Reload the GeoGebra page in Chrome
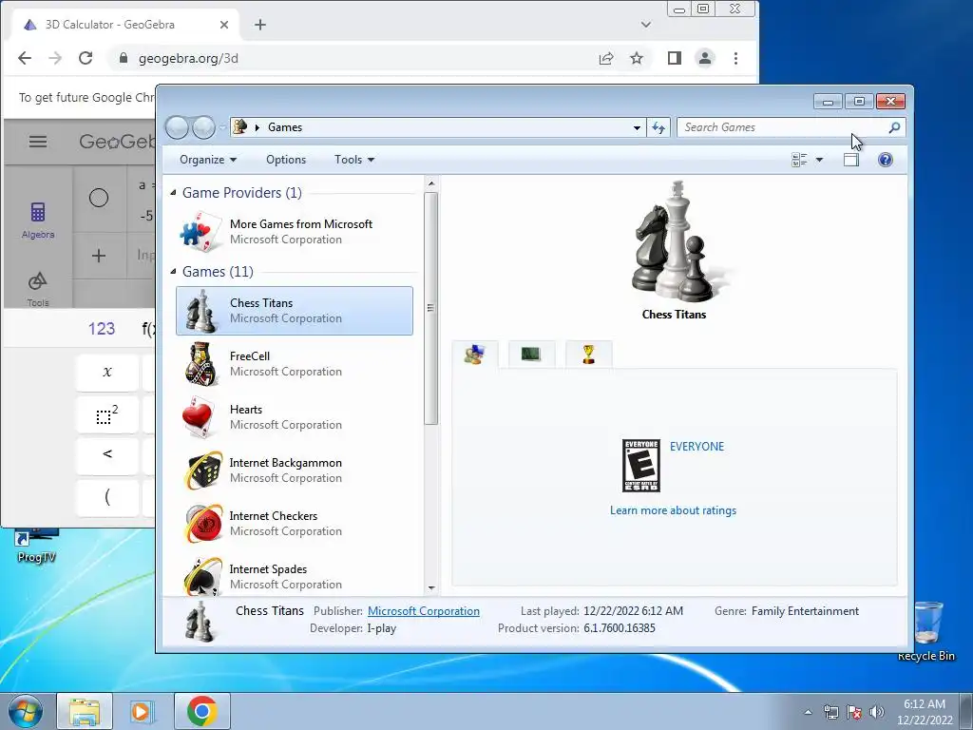The image size is (973, 730). (x=86, y=58)
